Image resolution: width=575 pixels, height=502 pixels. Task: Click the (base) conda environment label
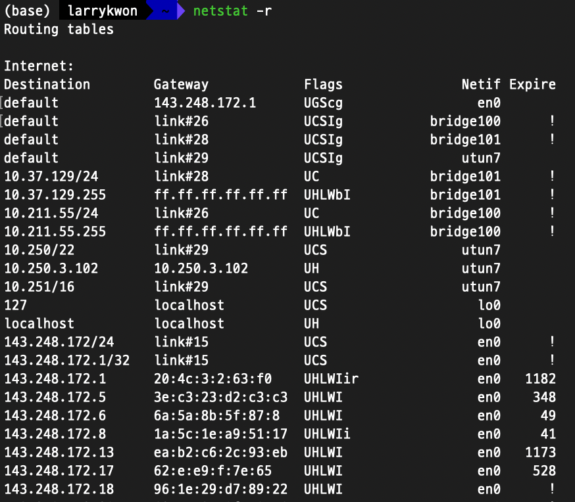coord(27,11)
